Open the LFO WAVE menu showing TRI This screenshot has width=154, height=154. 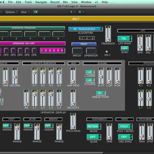tap(125, 38)
